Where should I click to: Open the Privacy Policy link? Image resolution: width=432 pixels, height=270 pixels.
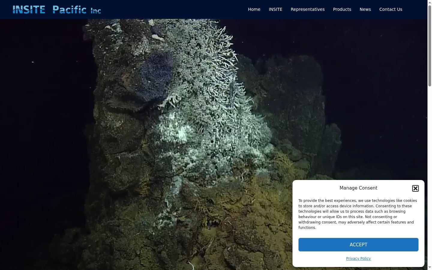click(358, 259)
